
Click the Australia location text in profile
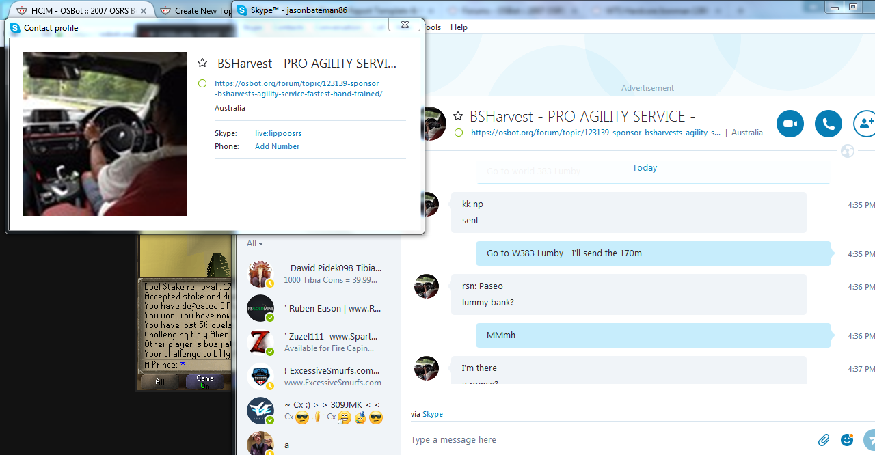[x=230, y=108]
